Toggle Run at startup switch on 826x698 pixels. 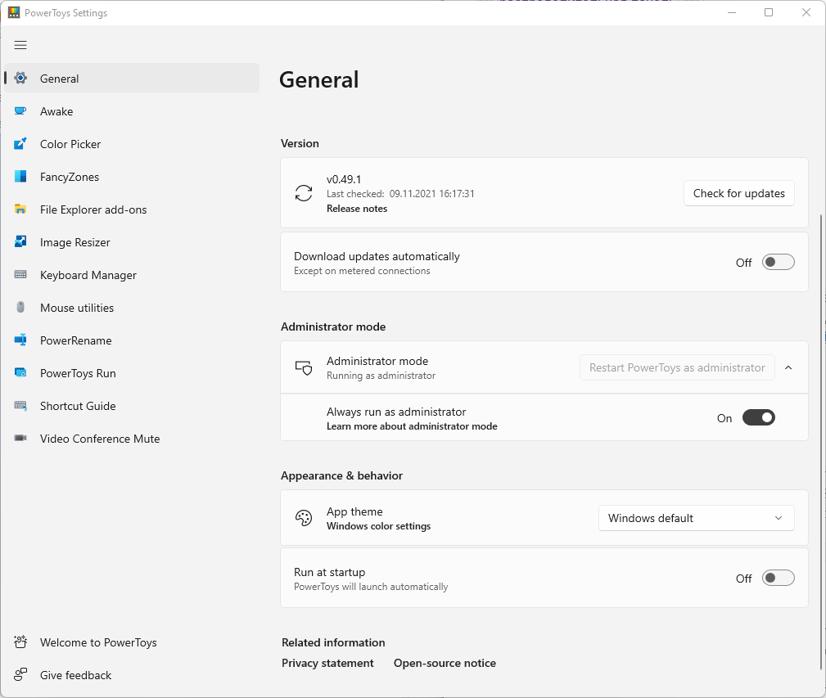778,579
